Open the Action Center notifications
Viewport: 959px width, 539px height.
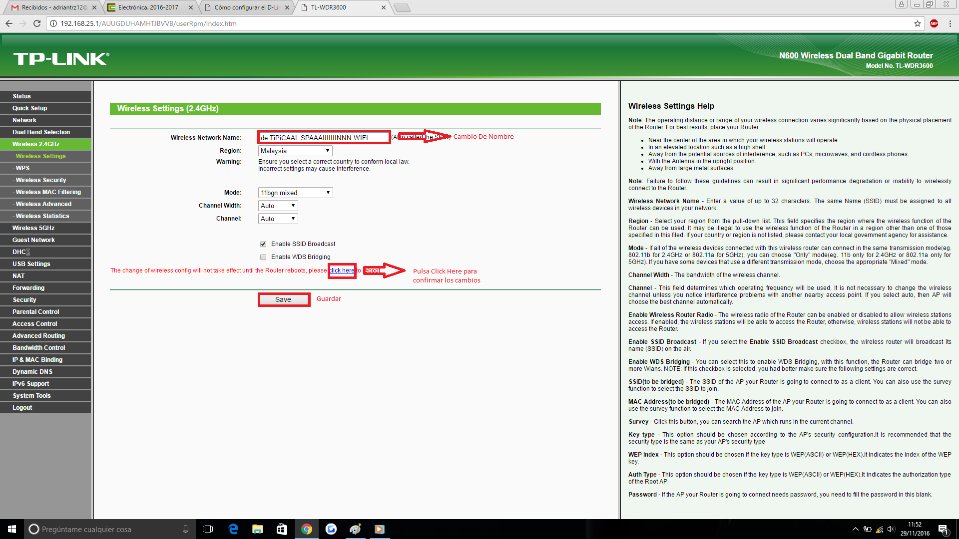(943, 530)
